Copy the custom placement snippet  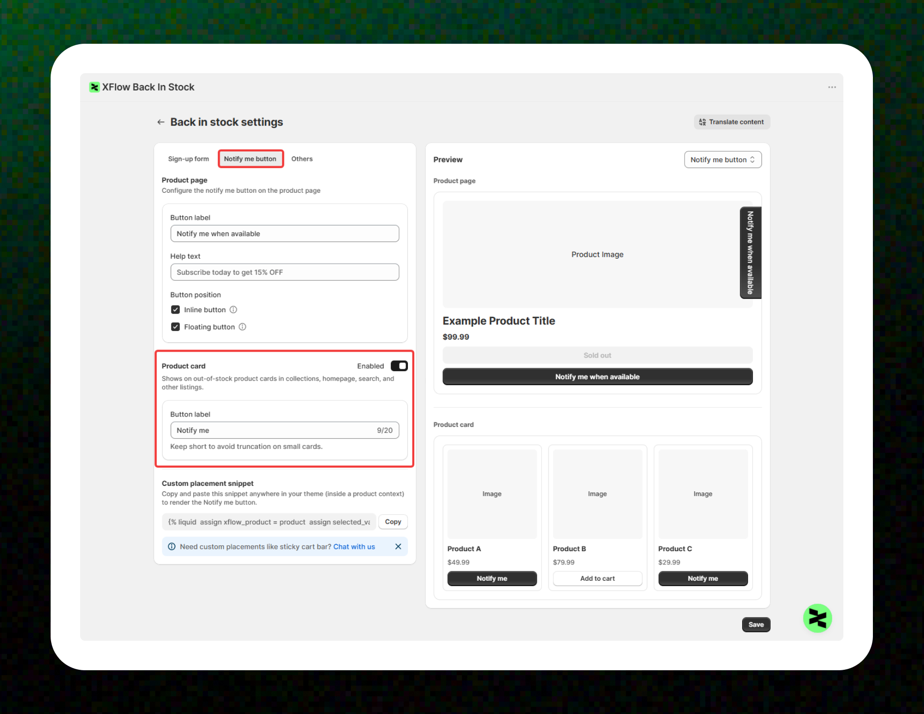(393, 522)
